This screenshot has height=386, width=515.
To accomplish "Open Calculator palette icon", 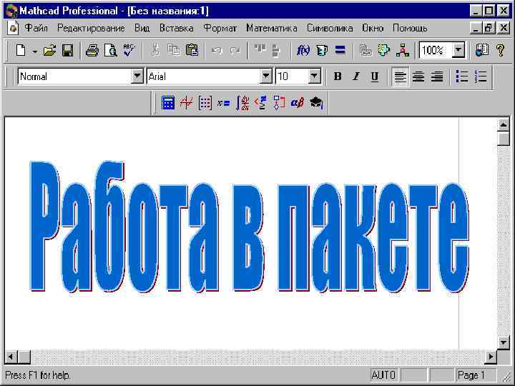I will (x=168, y=103).
